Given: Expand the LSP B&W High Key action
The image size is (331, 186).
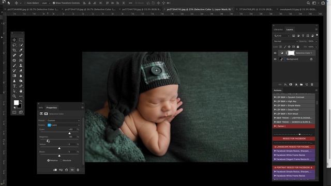Looking at the screenshot, I should click(275, 101).
